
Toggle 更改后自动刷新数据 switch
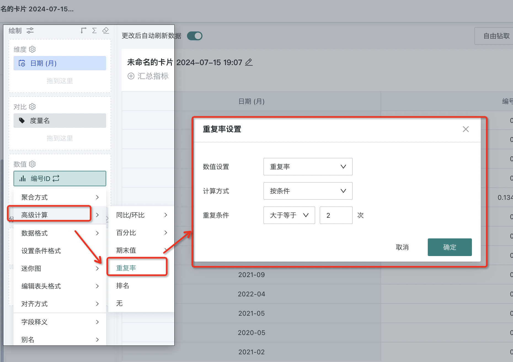pyautogui.click(x=195, y=36)
